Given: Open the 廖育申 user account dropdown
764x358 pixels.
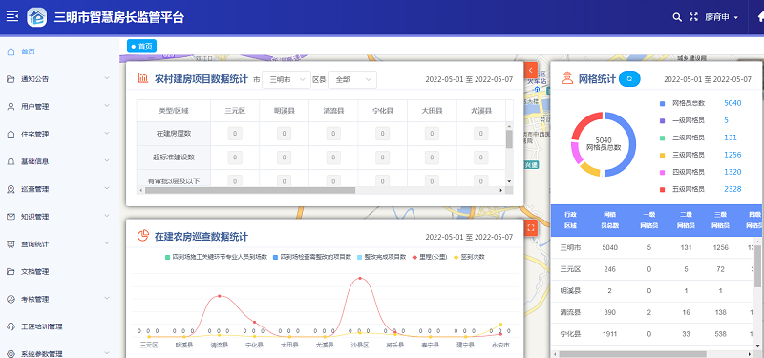Looking at the screenshot, I should [x=722, y=17].
